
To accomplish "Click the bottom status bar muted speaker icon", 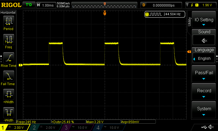I will coord(211,127).
